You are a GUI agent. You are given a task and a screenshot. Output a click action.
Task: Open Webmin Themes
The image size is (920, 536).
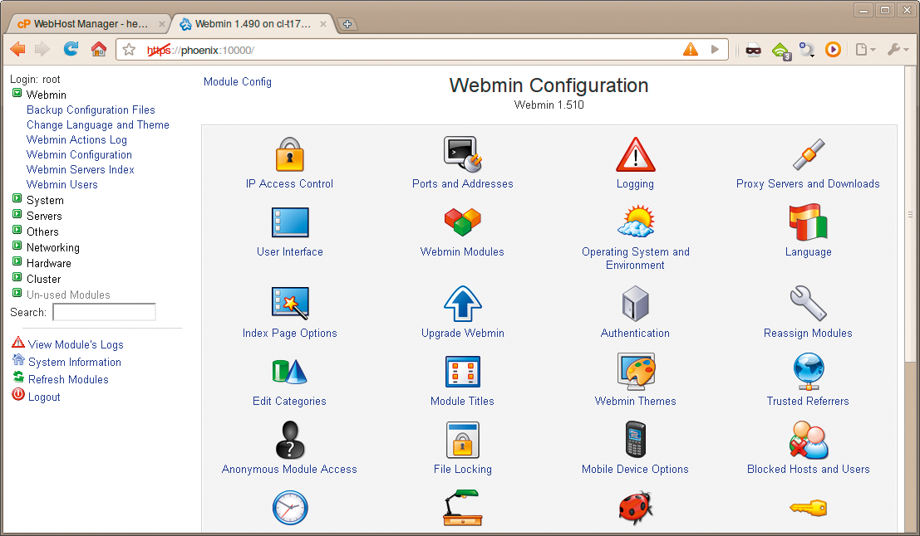coord(635,379)
